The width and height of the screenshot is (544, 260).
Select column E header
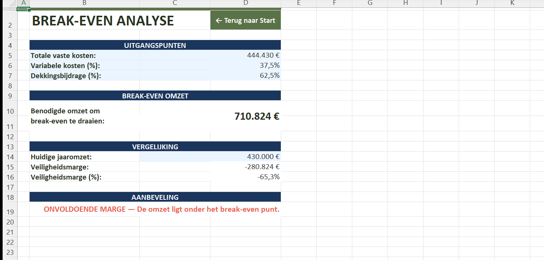[x=298, y=3]
